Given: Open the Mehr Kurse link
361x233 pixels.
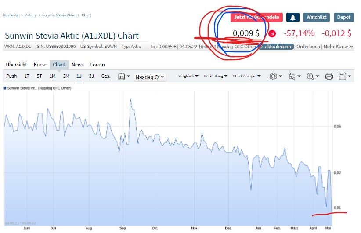Looking at the screenshot, I should click(x=338, y=47).
